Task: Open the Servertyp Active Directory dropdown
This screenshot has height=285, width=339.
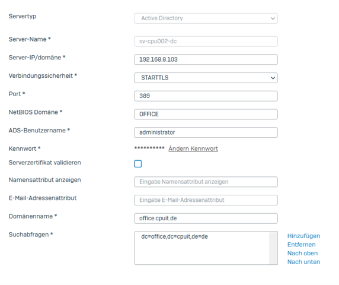Action: 206,18
